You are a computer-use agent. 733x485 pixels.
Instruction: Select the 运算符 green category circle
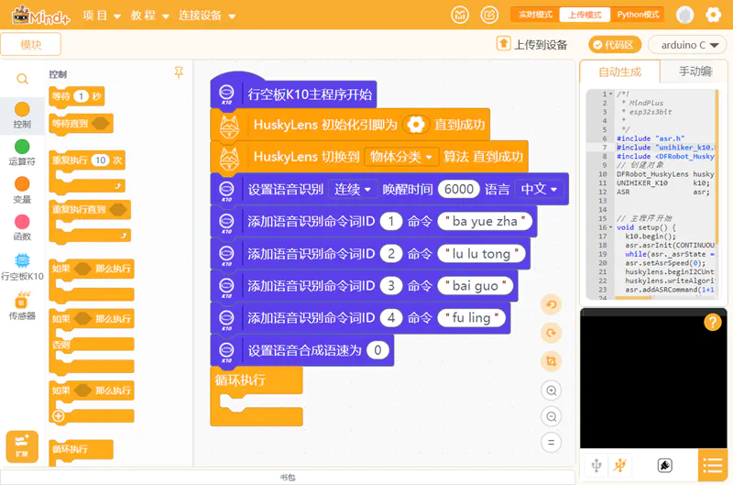coord(22,147)
